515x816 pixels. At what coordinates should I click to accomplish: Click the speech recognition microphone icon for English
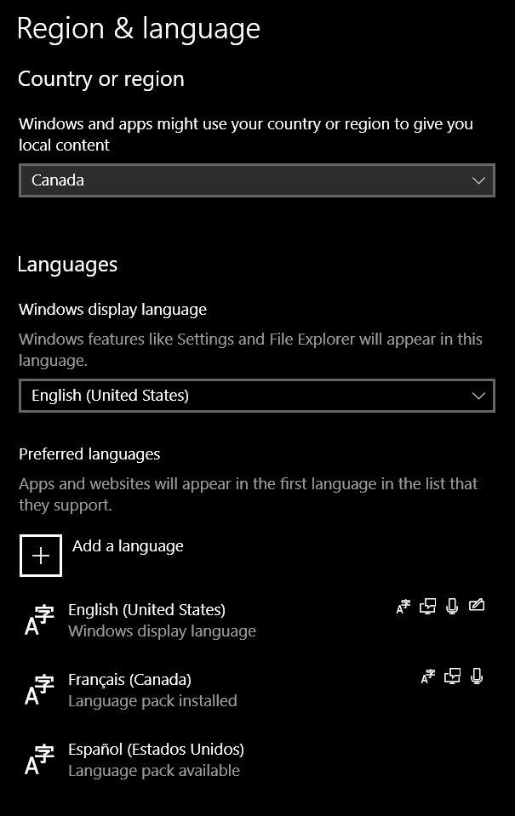click(452, 607)
